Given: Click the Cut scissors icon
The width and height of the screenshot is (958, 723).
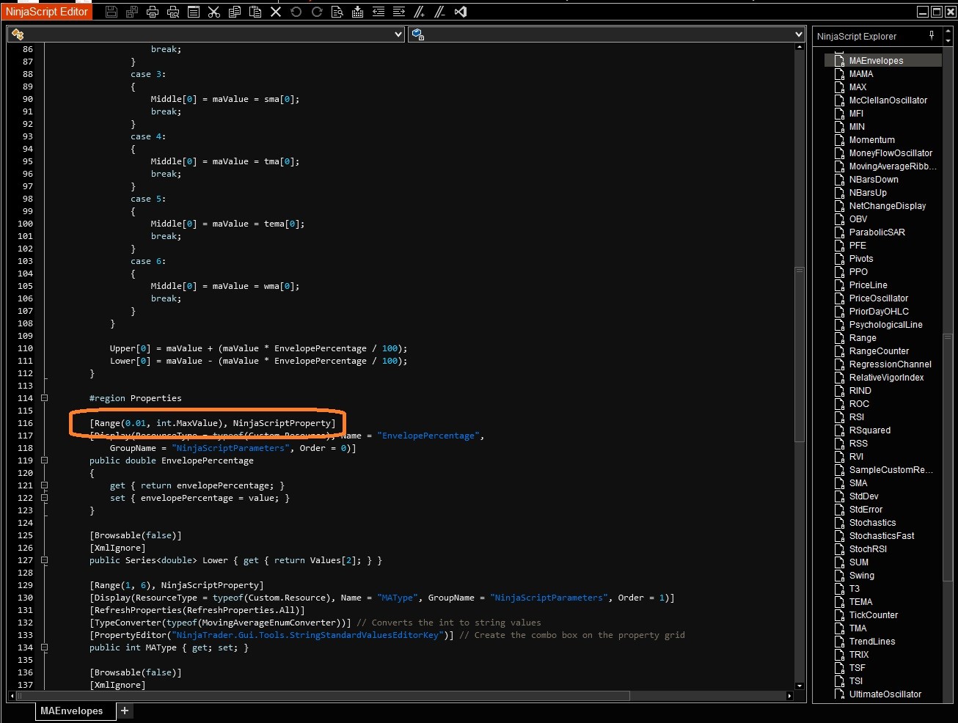Looking at the screenshot, I should tap(214, 12).
